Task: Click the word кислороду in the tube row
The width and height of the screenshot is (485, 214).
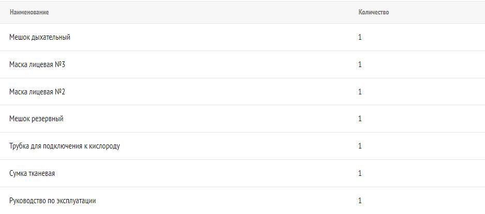Action: [104, 146]
